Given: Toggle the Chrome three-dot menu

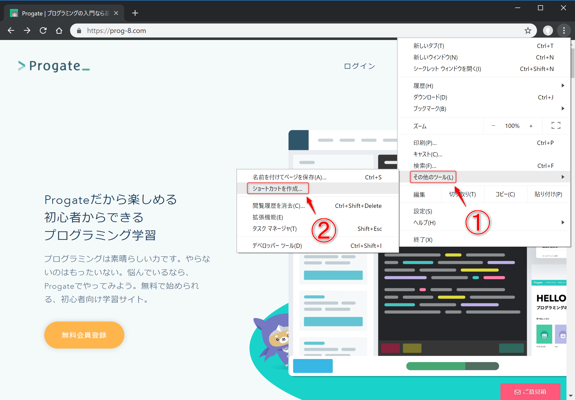Looking at the screenshot, I should (564, 30).
